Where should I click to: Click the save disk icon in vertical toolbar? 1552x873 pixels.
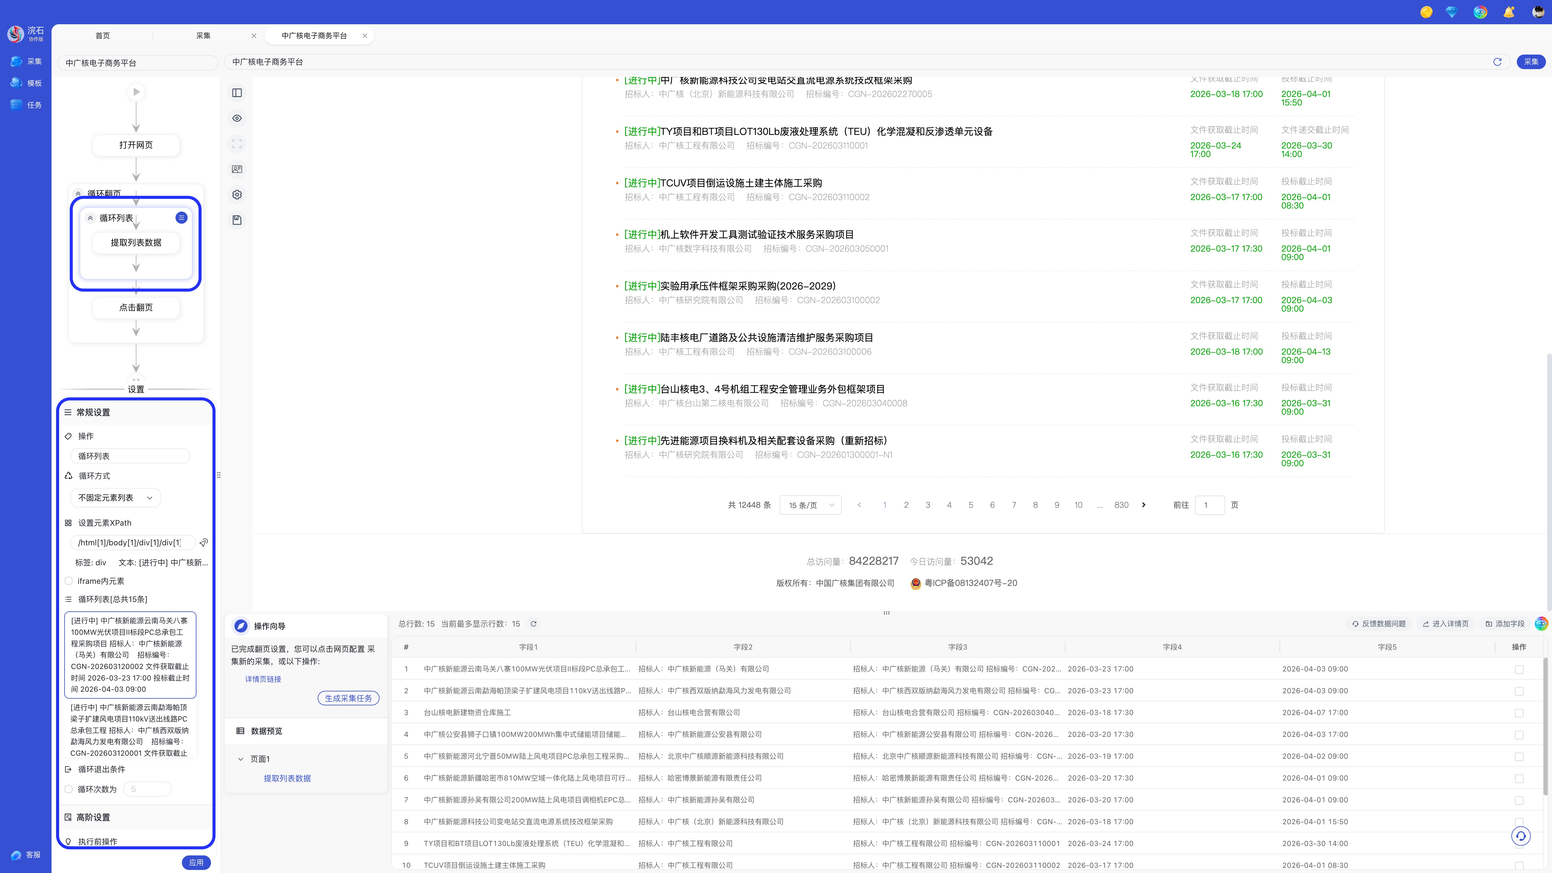click(x=237, y=220)
